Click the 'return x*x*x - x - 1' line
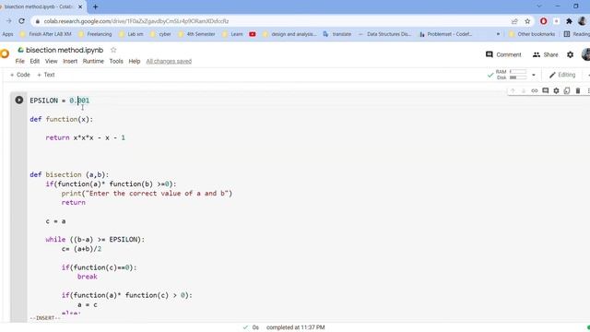 pyautogui.click(x=86, y=137)
